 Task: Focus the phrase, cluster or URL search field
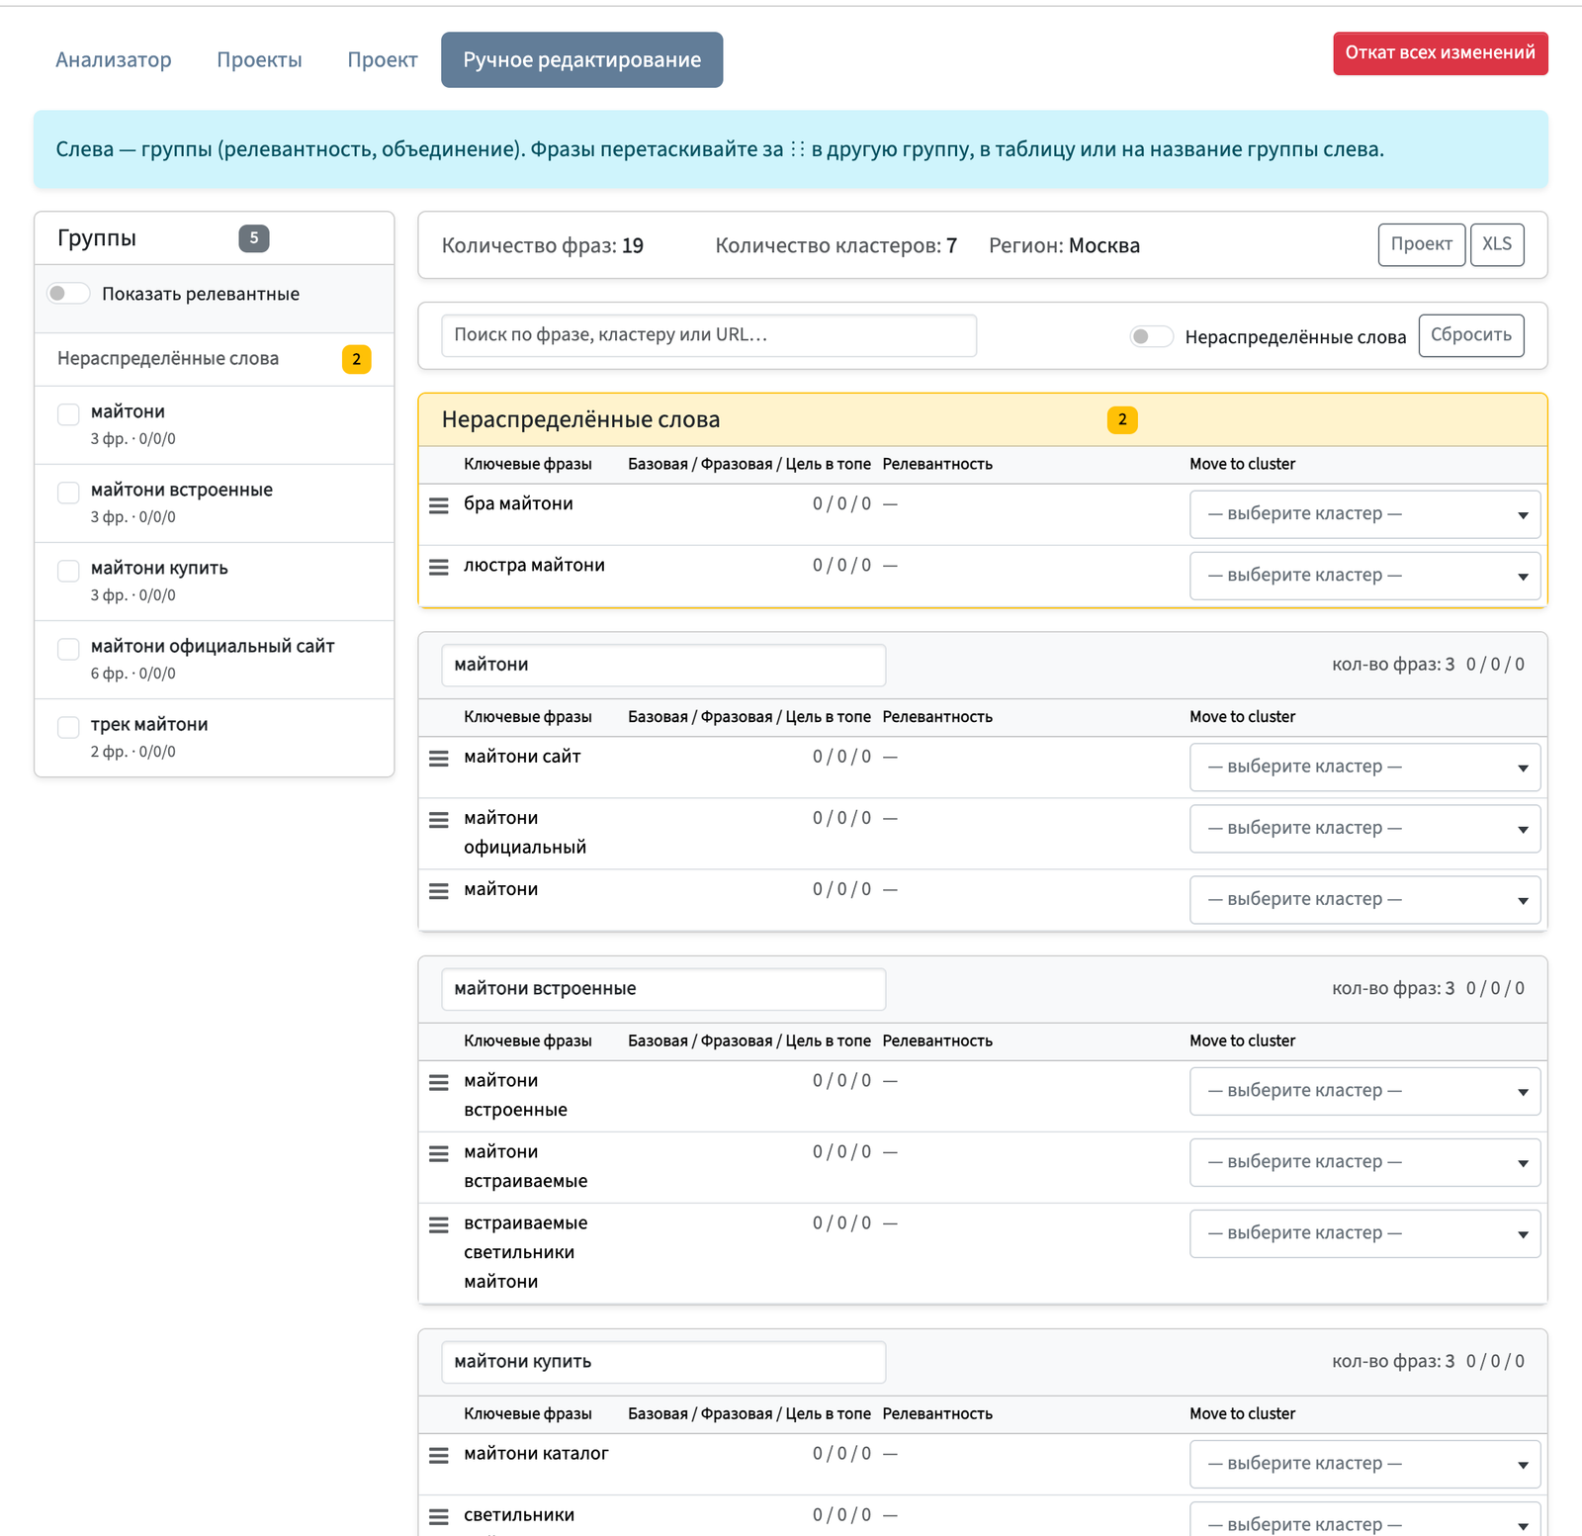pos(709,335)
